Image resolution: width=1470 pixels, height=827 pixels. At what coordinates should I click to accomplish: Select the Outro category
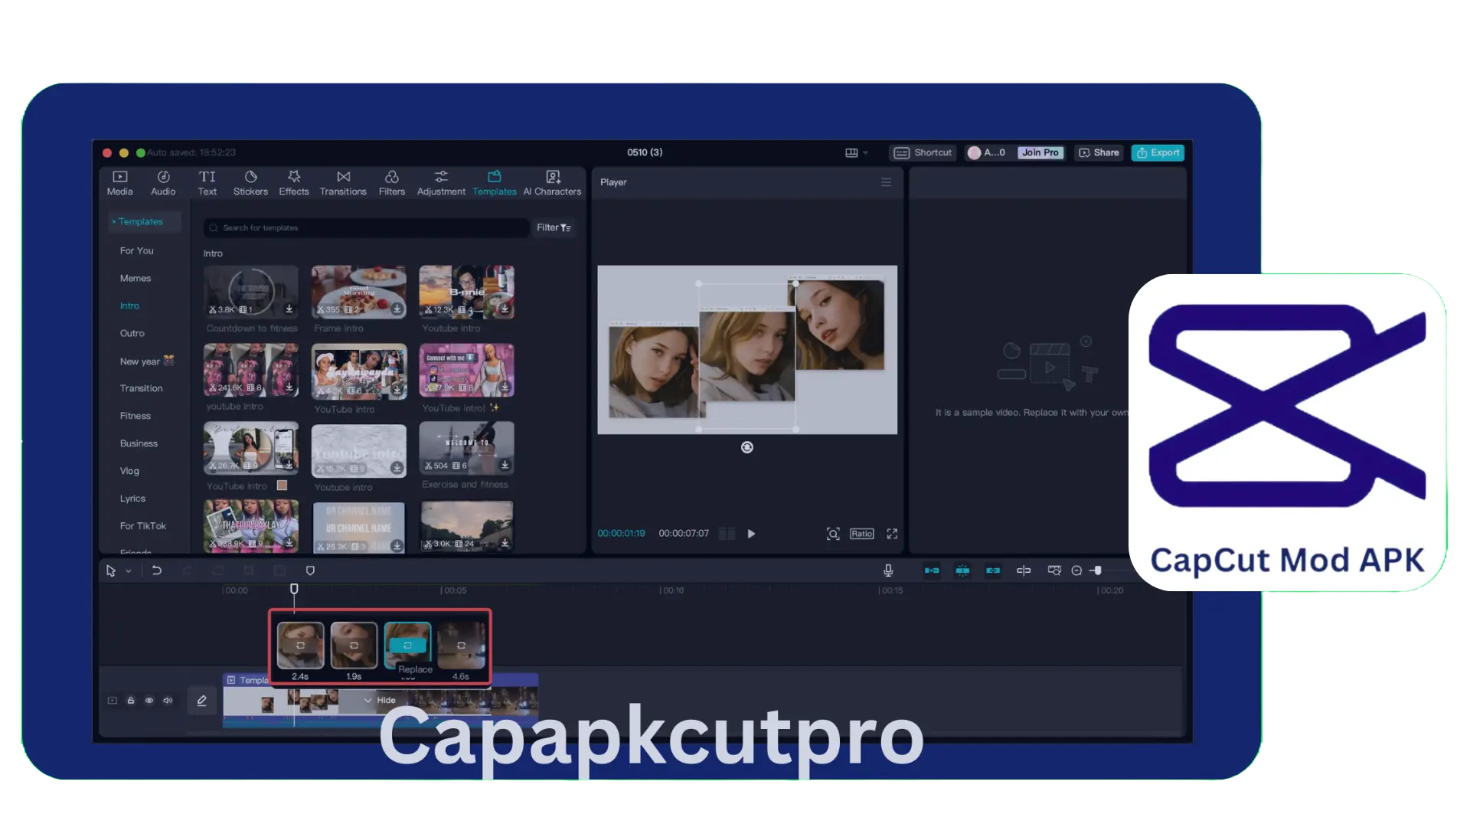coord(132,333)
